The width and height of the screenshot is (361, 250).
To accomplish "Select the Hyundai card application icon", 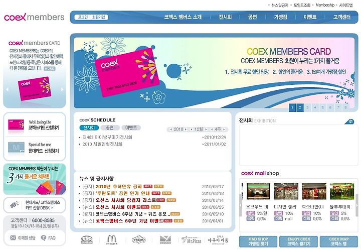I will tap(16, 148).
